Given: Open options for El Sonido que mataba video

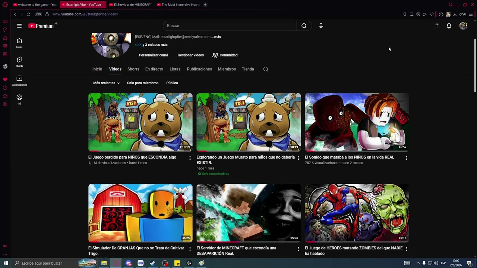Looking at the screenshot, I should (407, 158).
